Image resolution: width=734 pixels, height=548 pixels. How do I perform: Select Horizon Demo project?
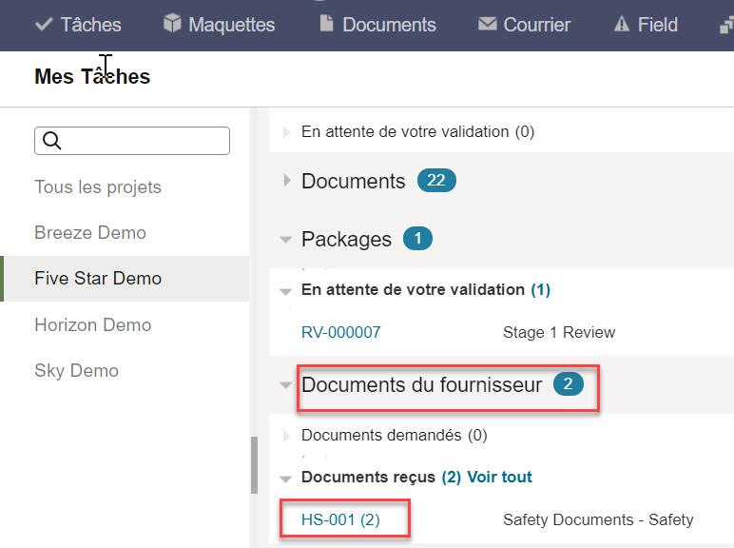[x=93, y=324]
